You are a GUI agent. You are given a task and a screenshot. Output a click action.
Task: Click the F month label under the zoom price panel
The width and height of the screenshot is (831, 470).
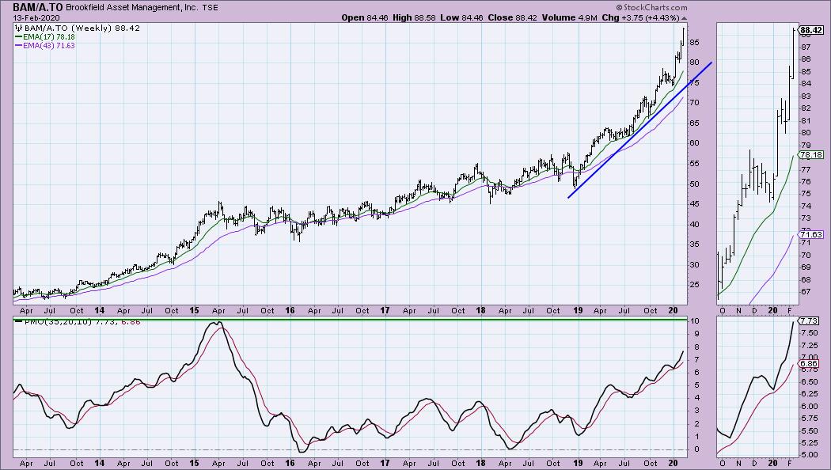pos(789,310)
